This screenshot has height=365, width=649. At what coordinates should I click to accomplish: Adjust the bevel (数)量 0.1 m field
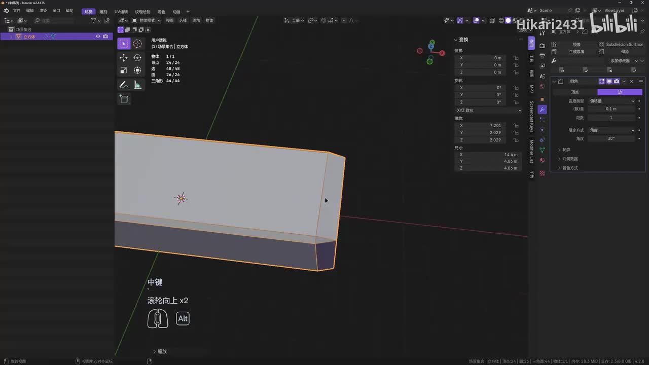click(611, 109)
